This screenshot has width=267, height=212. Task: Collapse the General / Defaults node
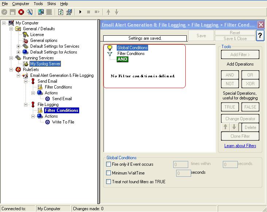(11, 29)
